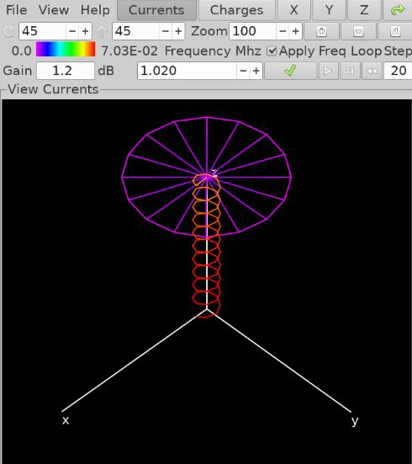This screenshot has width=412, height=464.
Task: View along the X axis
Action: coord(293,10)
